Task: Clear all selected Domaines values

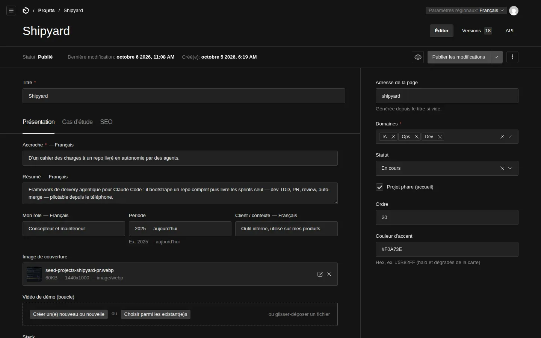Action: point(502,137)
